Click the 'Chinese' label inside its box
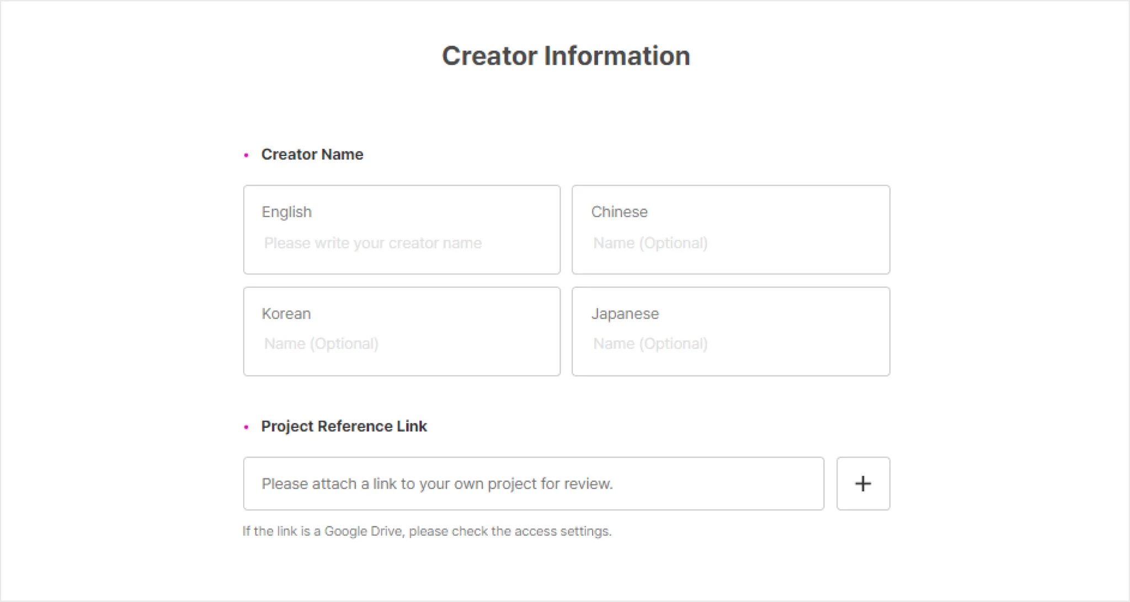1130x602 pixels. (x=619, y=212)
